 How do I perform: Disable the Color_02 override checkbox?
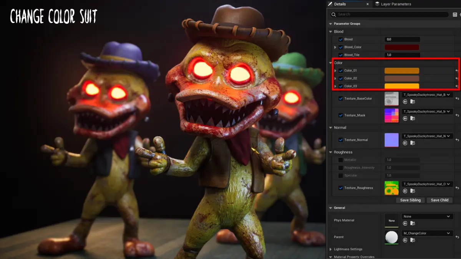pyautogui.click(x=340, y=78)
